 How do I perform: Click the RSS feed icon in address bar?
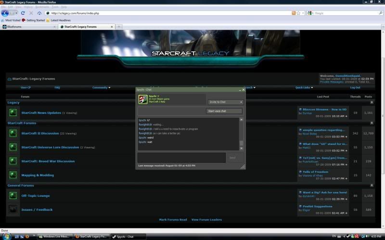point(294,13)
